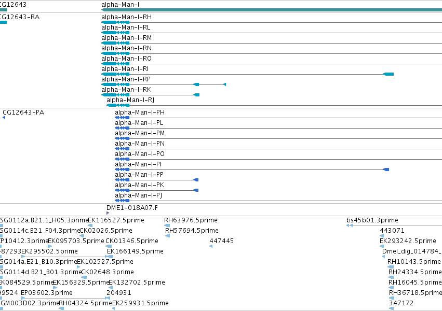Click the CG12643-RA transcript label
This screenshot has width=442, height=311.
(x=20, y=17)
